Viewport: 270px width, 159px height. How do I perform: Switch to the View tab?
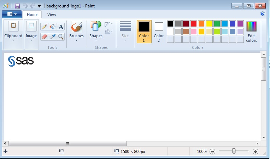(52, 15)
